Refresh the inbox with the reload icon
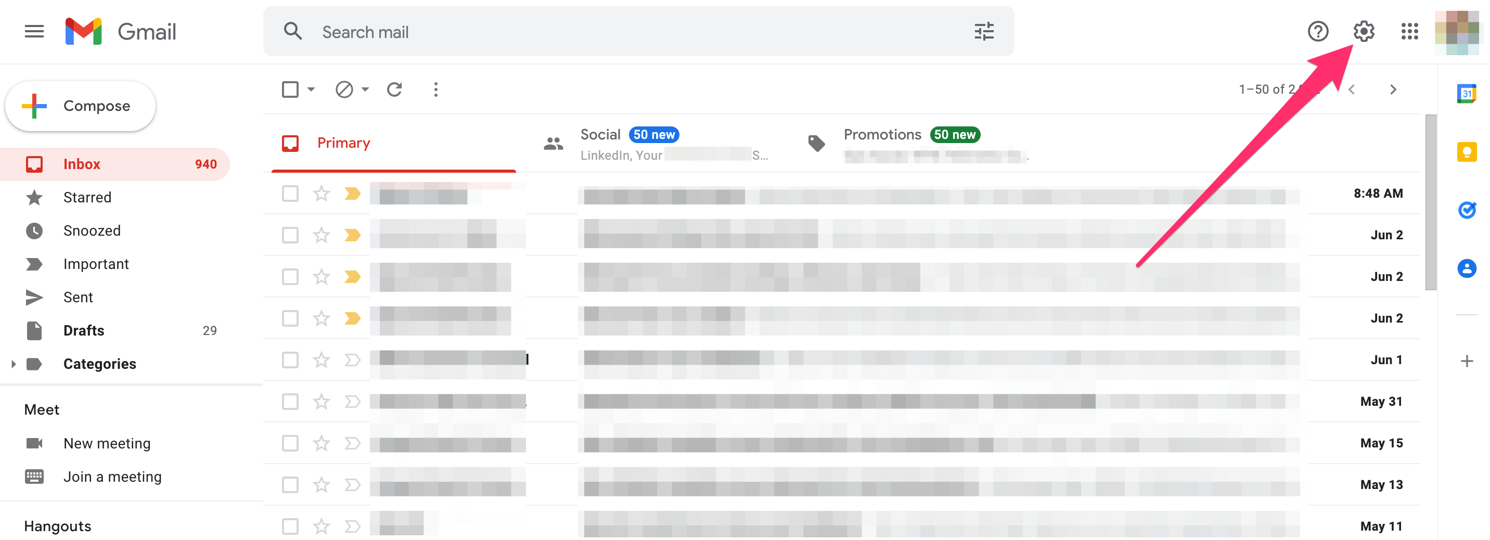 click(x=395, y=89)
